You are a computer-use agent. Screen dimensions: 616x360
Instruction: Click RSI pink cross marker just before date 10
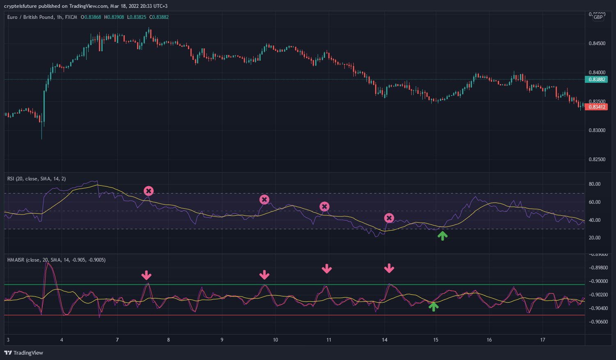coord(264,200)
